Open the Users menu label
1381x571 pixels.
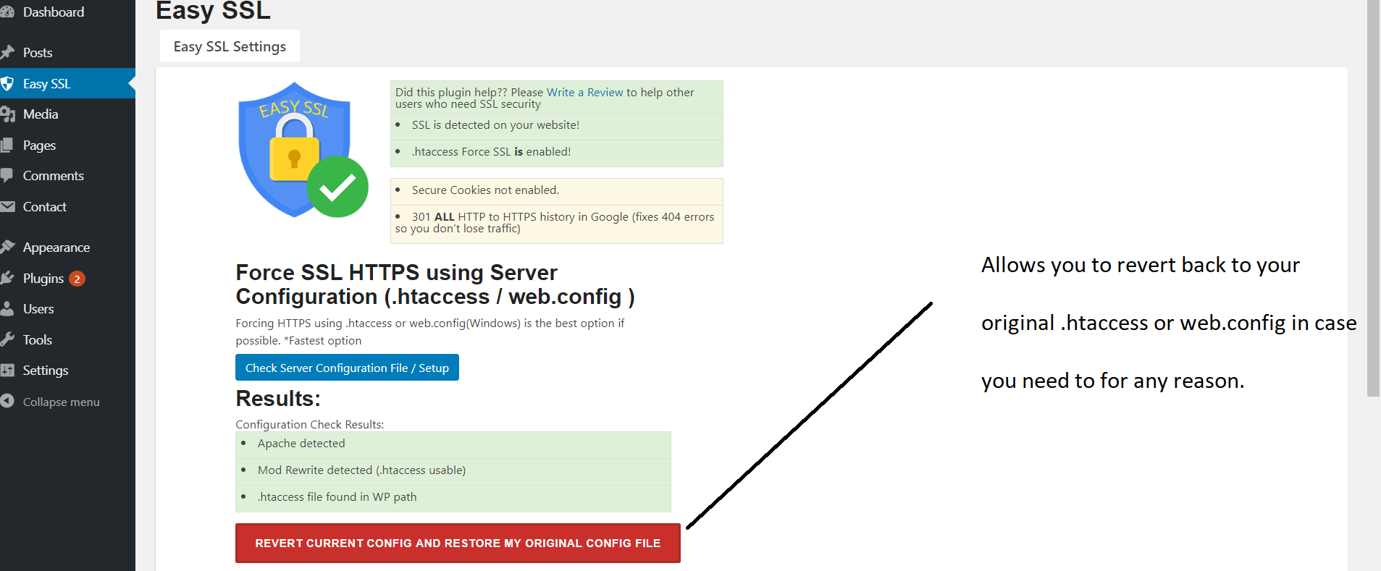point(38,309)
